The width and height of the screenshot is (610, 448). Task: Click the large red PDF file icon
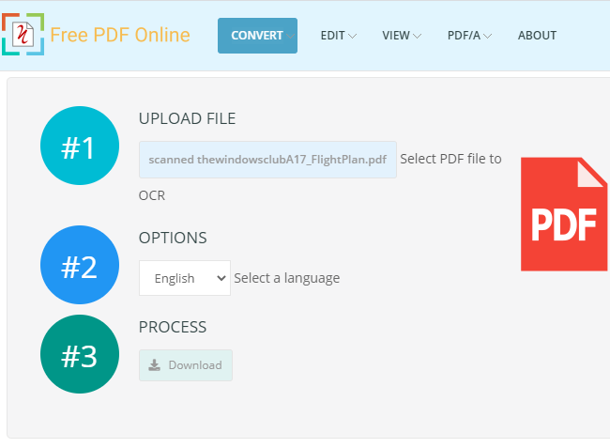[564, 215]
